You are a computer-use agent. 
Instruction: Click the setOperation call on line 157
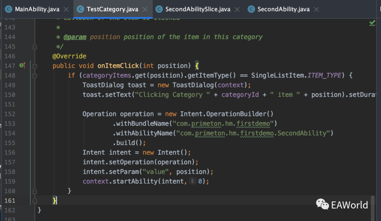pos(131,162)
